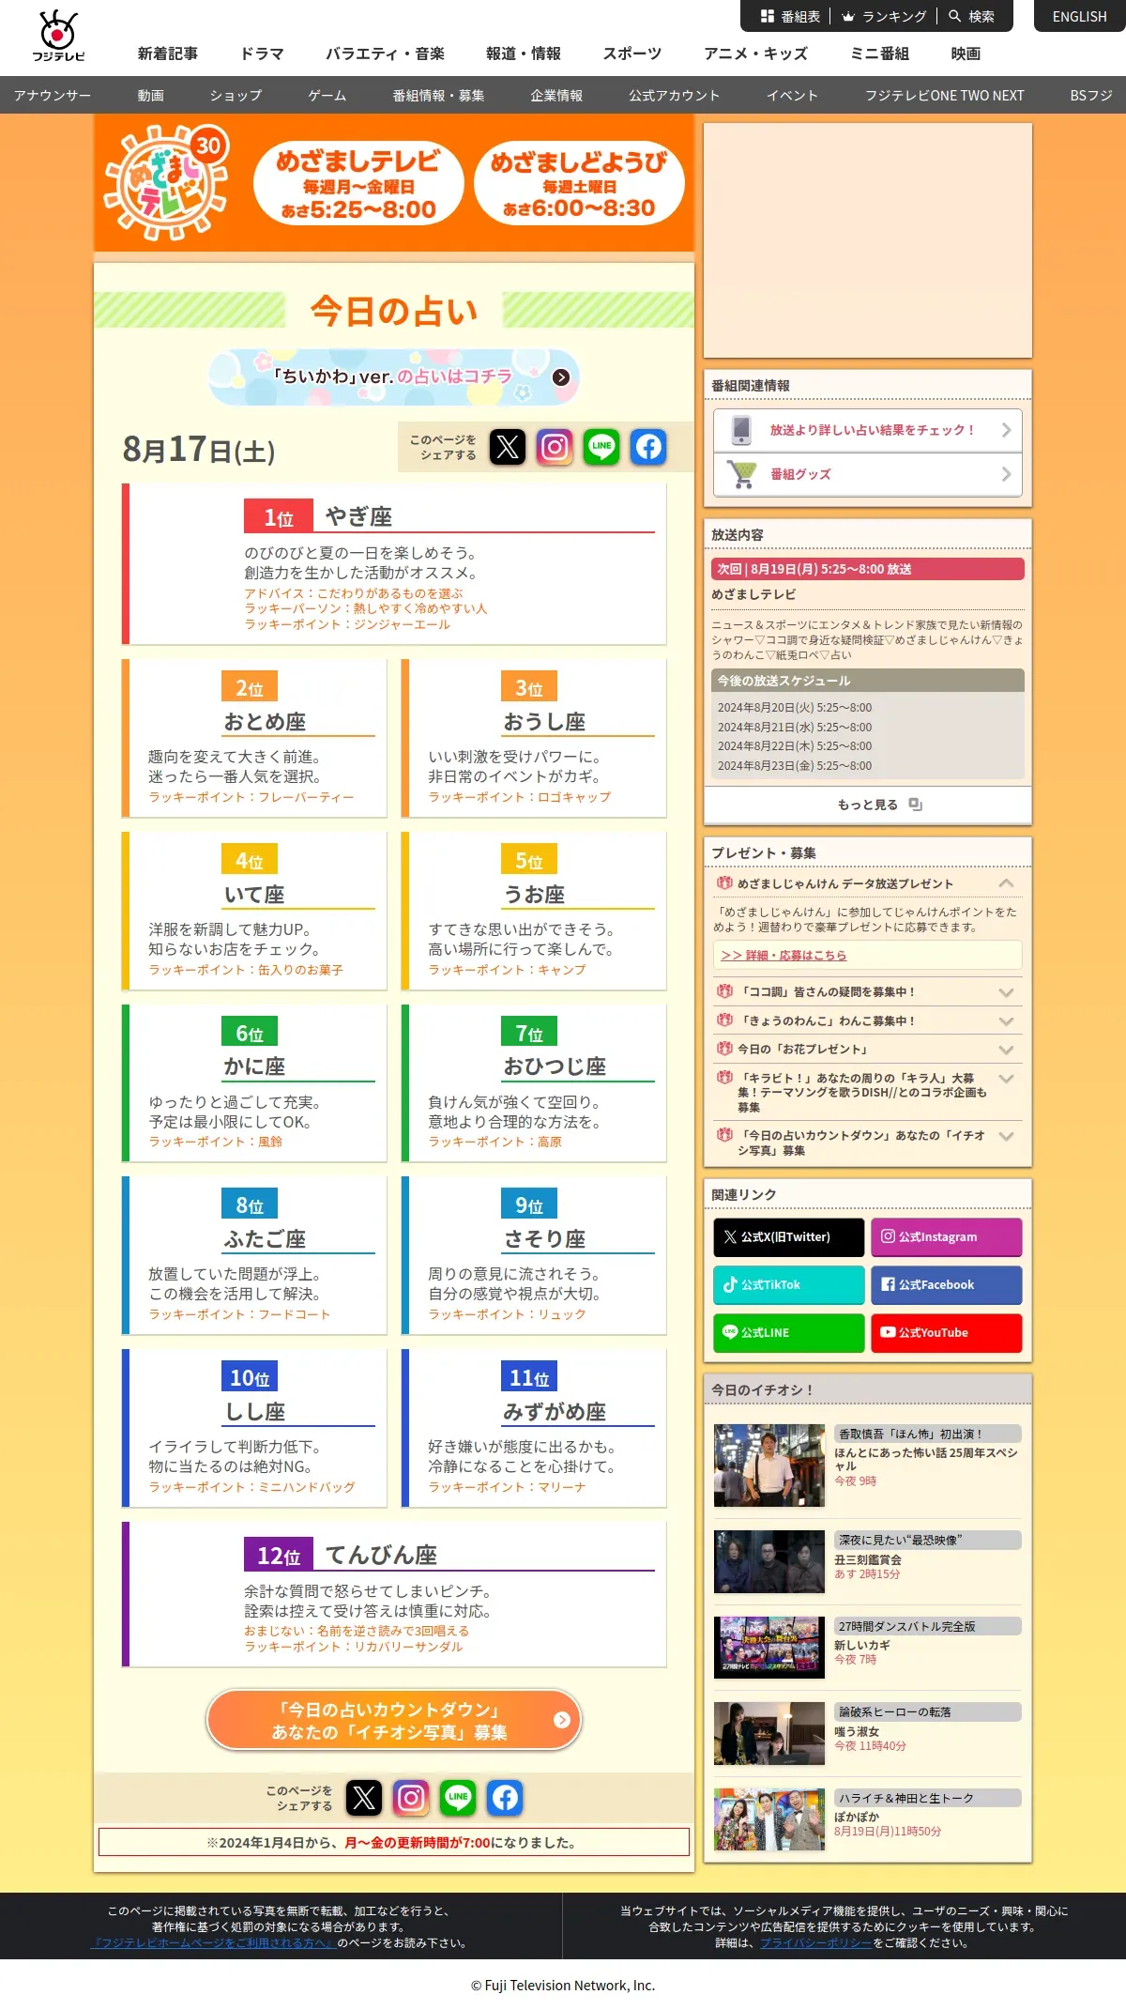Open 報道・情報 menu item
The image size is (1126, 2010).
pos(524,54)
